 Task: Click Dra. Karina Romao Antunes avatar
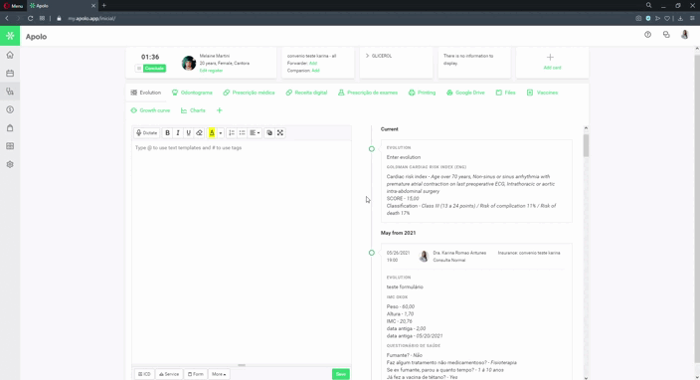click(x=424, y=256)
